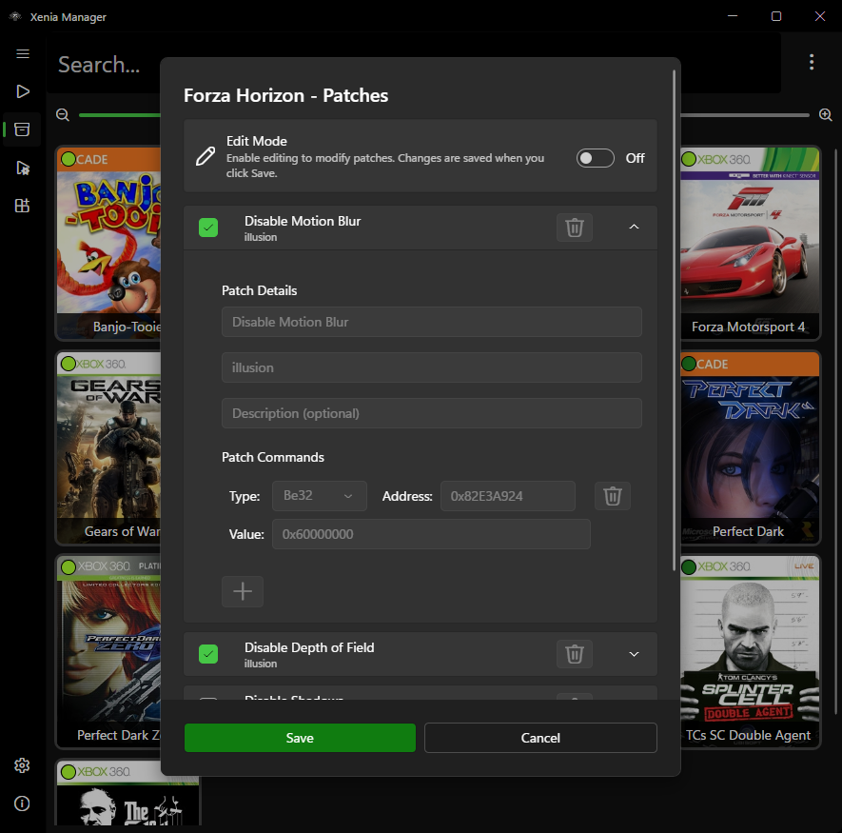
Task: Open the About info icon
Action: [x=22, y=803]
